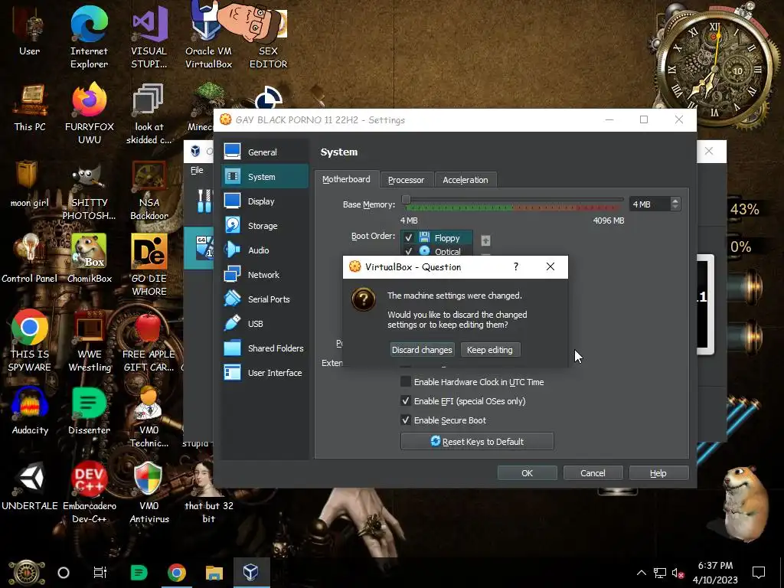Select the THIS IS SPYWARE Chrome desktop icon

click(x=30, y=341)
